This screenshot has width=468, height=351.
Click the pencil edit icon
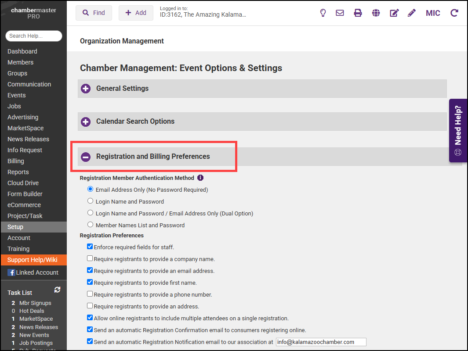pyautogui.click(x=411, y=13)
